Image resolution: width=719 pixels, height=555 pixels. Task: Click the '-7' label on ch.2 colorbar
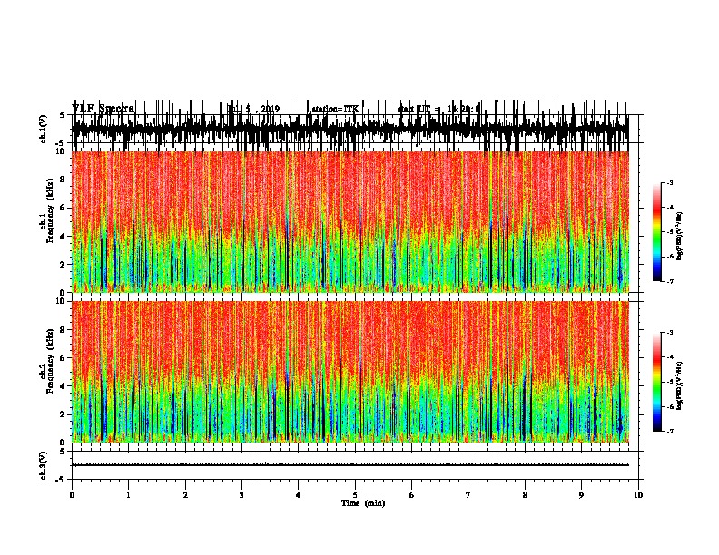pos(669,432)
